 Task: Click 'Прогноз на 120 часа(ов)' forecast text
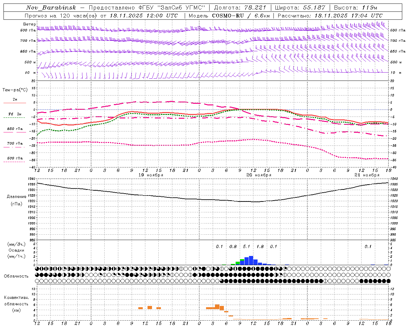click(61, 16)
